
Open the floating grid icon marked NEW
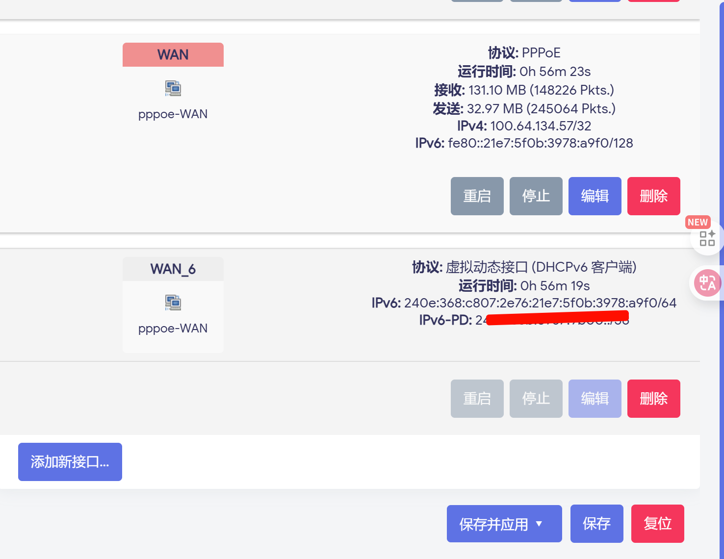point(707,238)
